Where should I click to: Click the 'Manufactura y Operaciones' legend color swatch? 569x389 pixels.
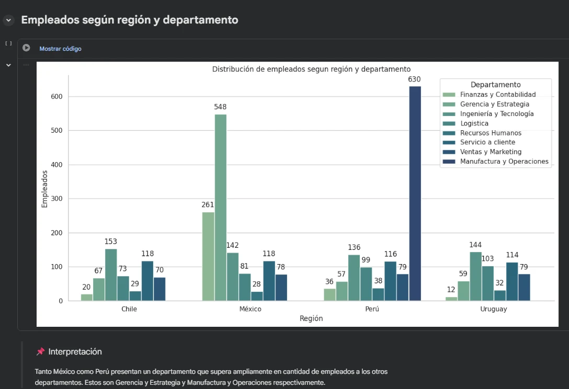pyautogui.click(x=449, y=162)
